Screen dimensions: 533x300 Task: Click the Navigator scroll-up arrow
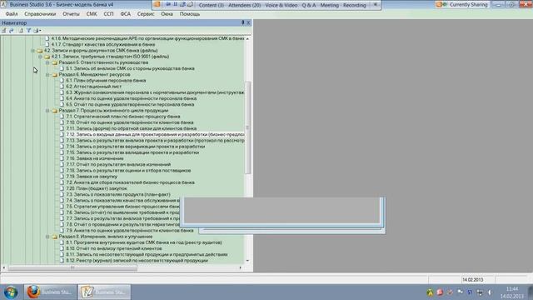[247, 39]
